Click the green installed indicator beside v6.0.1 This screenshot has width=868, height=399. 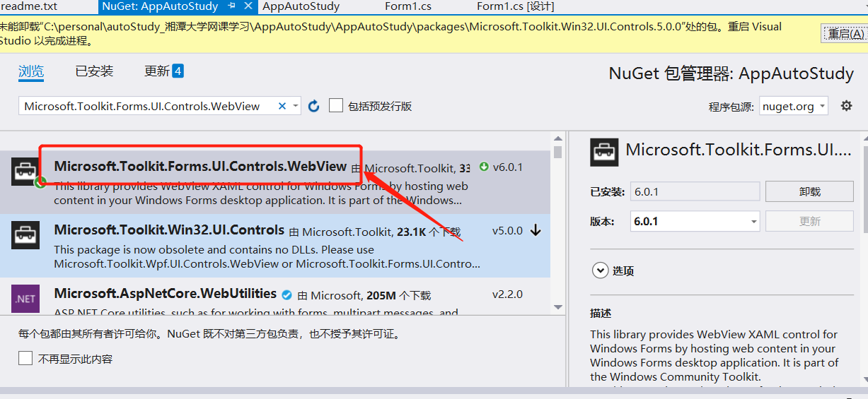[x=484, y=167]
